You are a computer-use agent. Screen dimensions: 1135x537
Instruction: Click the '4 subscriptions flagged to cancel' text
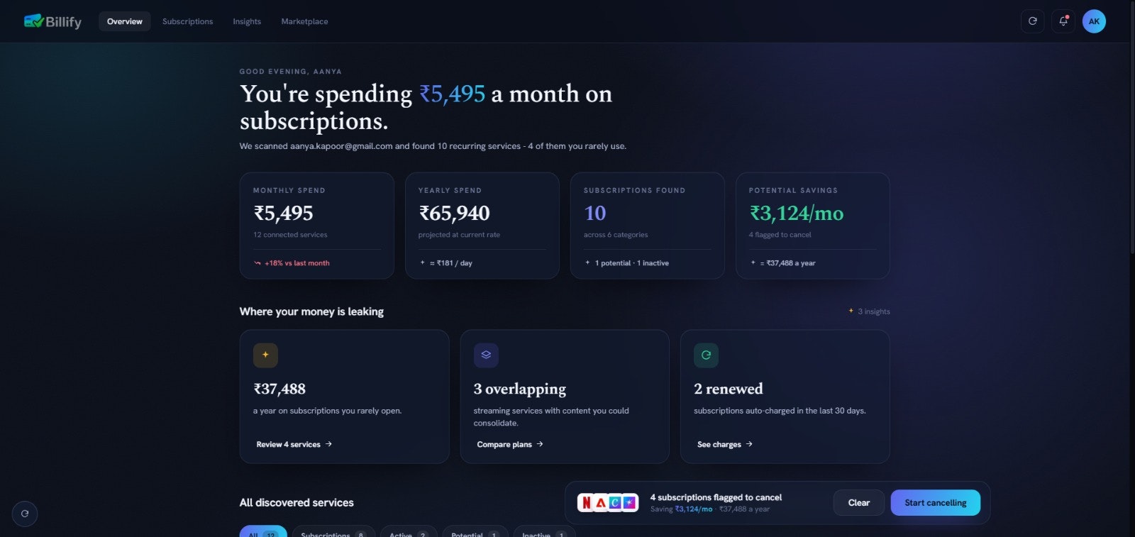716,497
